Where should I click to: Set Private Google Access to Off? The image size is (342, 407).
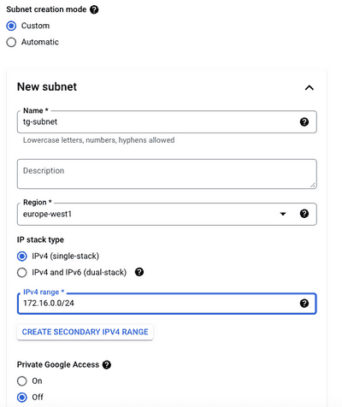pyautogui.click(x=22, y=398)
